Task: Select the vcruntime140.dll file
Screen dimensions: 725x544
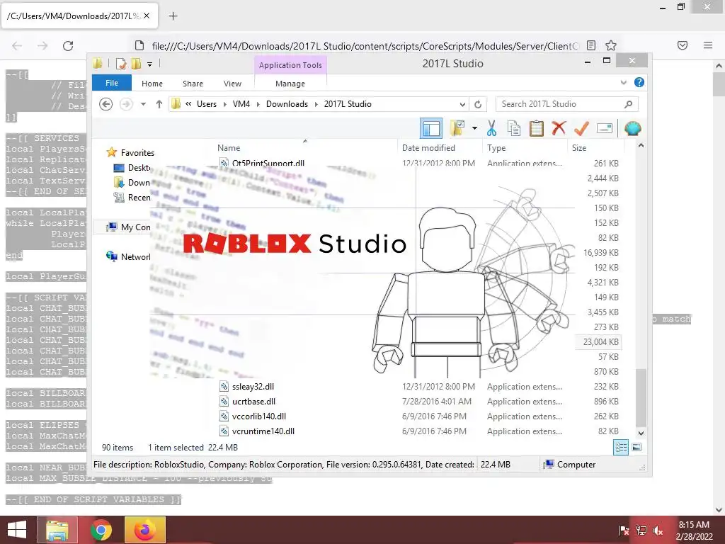Action: pyautogui.click(x=263, y=431)
